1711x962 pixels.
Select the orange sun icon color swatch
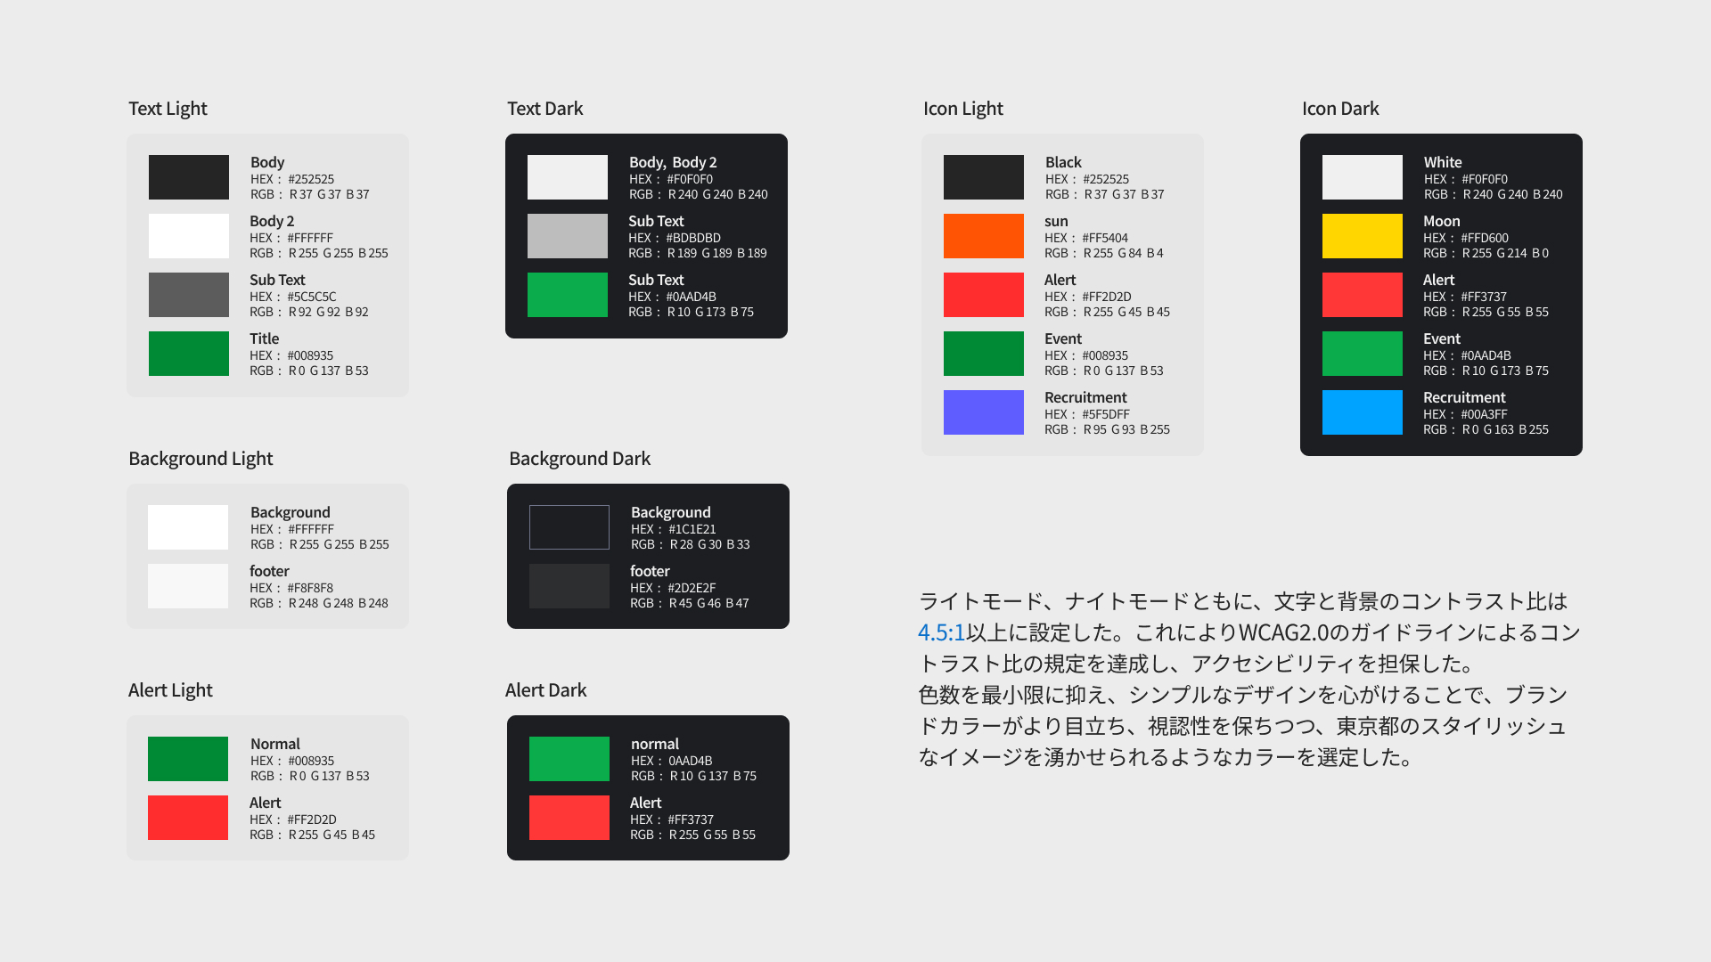pos(983,236)
